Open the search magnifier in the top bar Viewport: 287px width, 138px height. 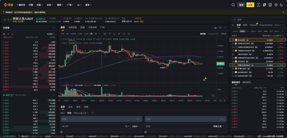point(233,5)
